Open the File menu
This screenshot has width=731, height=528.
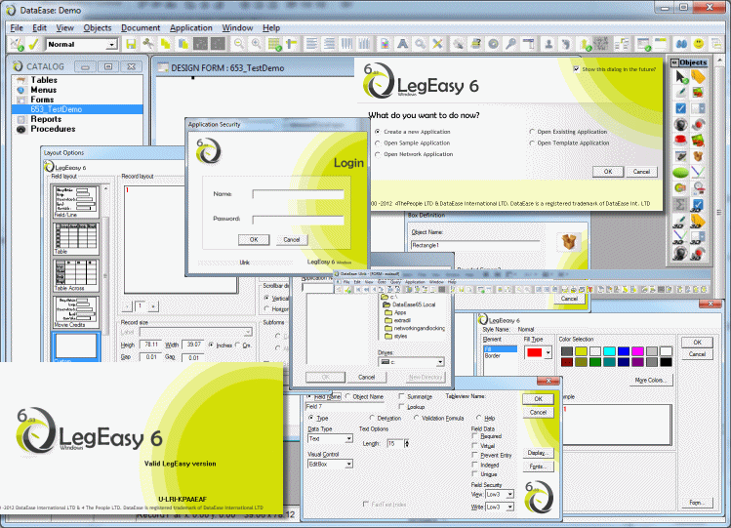(x=17, y=28)
